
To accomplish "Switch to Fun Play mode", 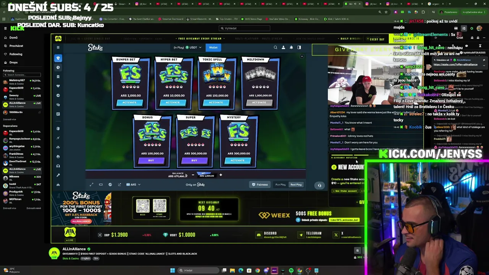I will 280,184.
